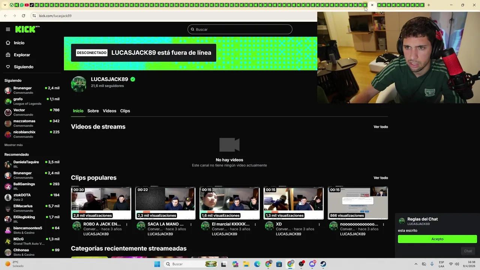This screenshot has height=270, width=480.
Task: Play the SACA LA MANO clip thumbnail
Action: 165,203
